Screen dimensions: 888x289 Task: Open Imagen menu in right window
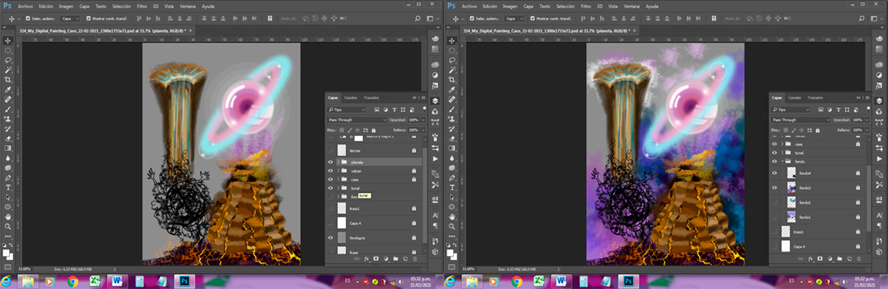[509, 6]
